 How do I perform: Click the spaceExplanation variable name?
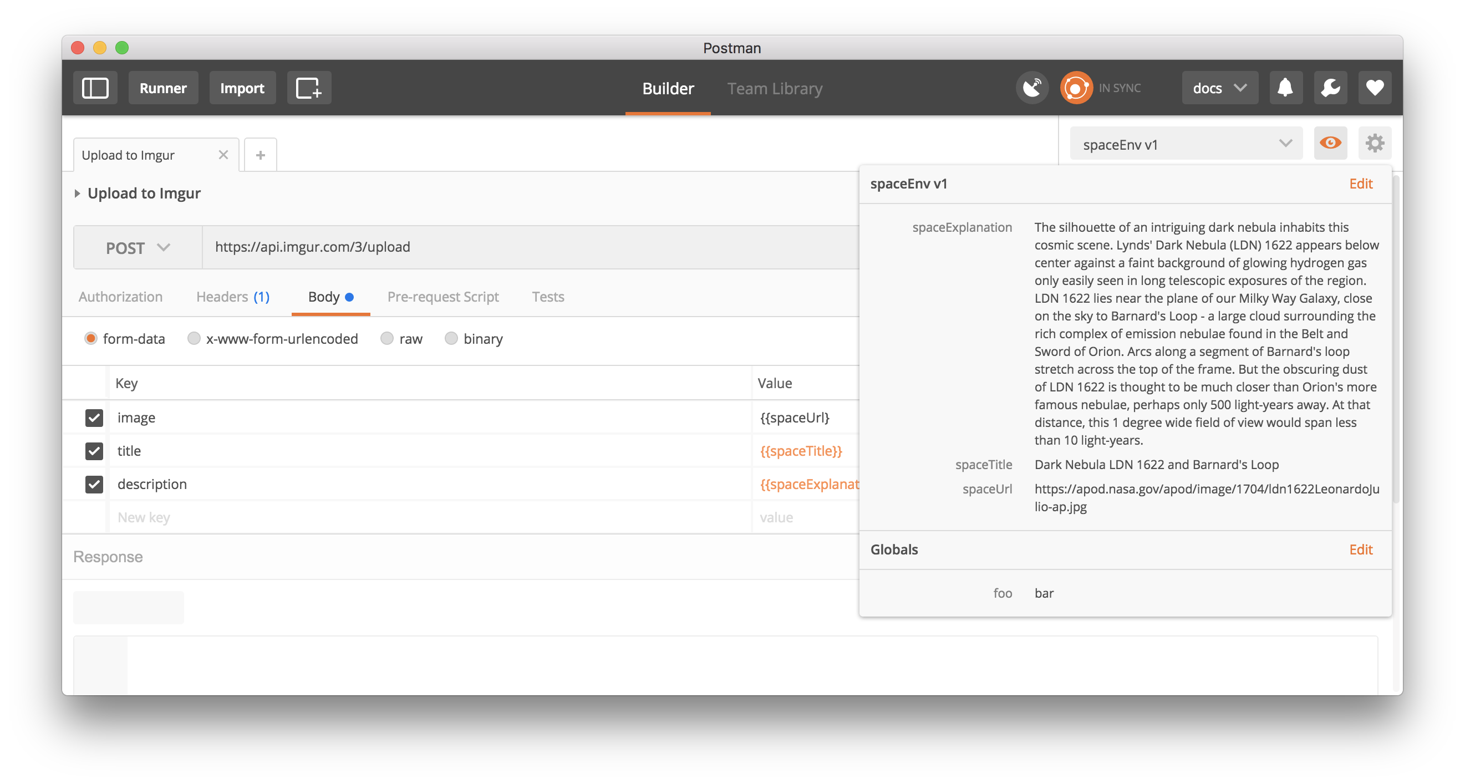point(962,227)
